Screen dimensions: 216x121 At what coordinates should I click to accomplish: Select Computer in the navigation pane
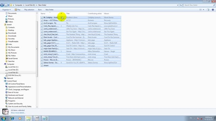point(10,64)
